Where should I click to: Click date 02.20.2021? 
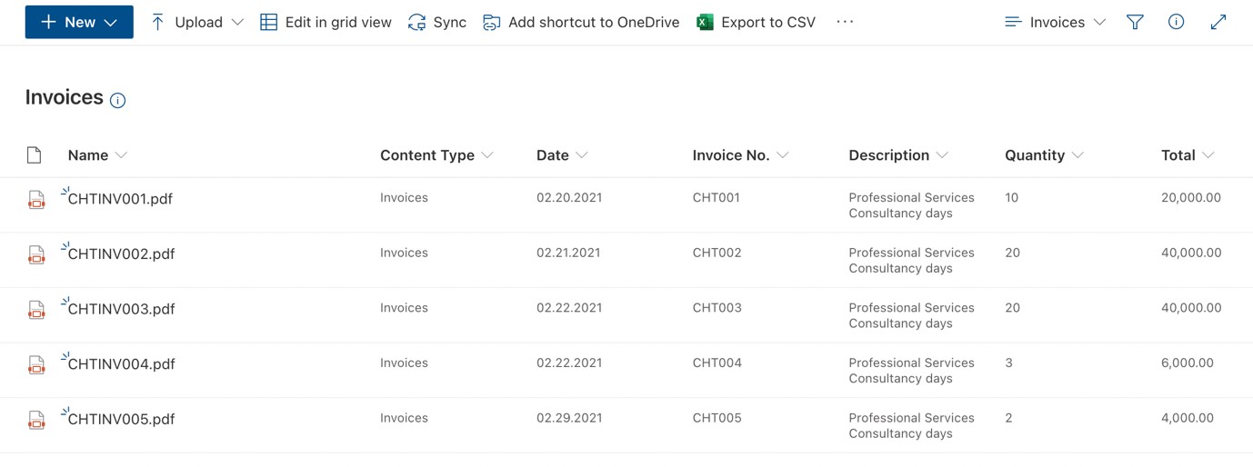569,197
